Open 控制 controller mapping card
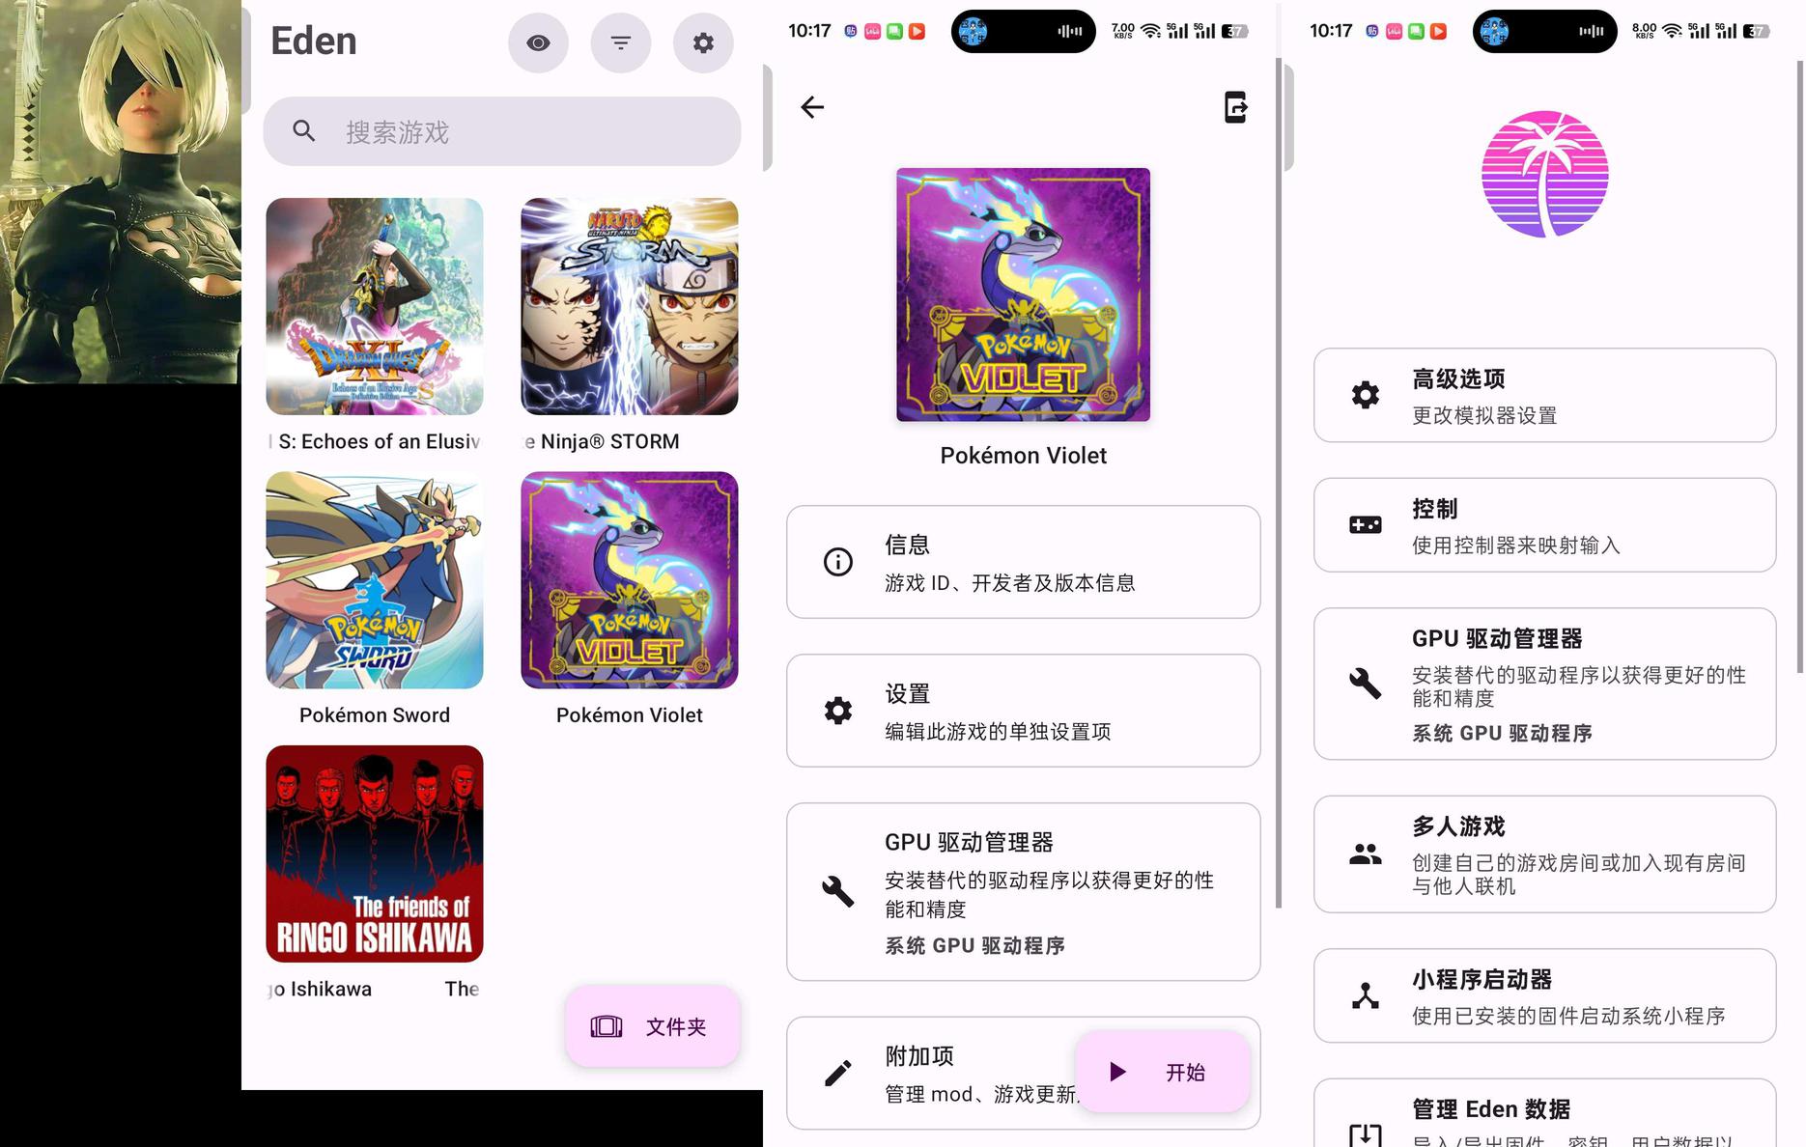Viewport: 1806px width, 1147px height. (x=1544, y=525)
